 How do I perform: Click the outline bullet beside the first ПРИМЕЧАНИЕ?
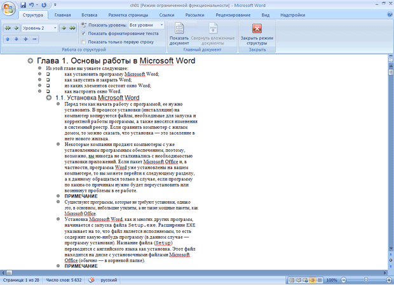point(58,196)
